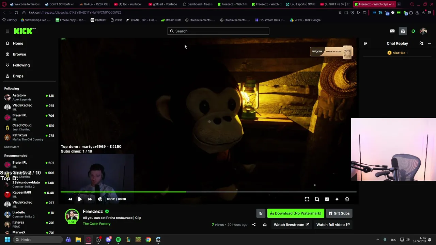Open the ChatGPT bookmark
Image resolution: width=436 pixels, height=245 pixels.
click(x=98, y=20)
